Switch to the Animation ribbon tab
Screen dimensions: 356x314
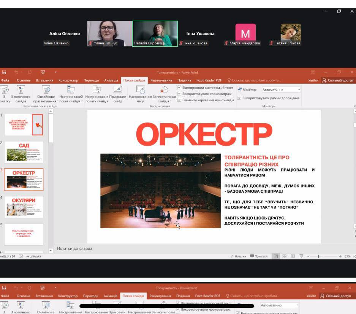(111, 80)
